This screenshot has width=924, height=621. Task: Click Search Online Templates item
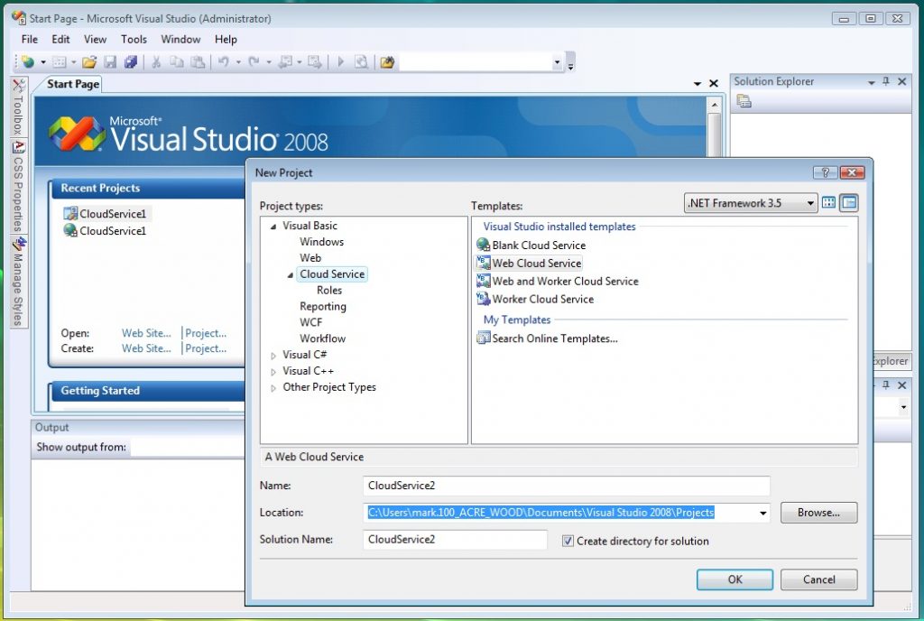[554, 339]
